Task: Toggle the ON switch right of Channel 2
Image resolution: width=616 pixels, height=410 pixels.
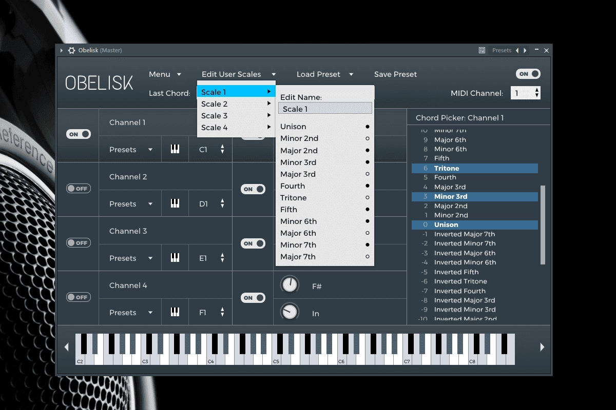Action: (x=253, y=189)
